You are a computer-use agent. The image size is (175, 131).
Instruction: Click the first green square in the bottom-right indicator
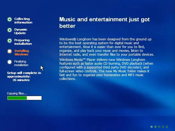[x=151, y=127]
